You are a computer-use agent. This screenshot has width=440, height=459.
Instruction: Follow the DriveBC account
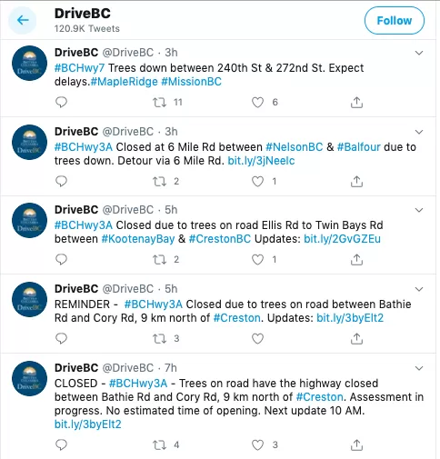point(395,21)
